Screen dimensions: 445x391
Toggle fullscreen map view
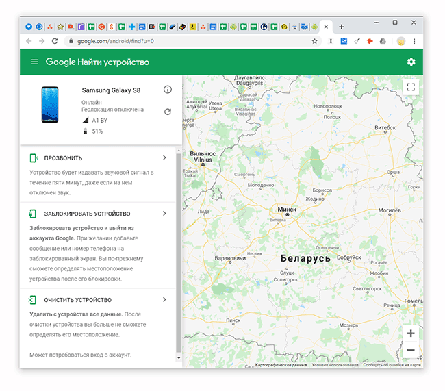click(x=411, y=87)
